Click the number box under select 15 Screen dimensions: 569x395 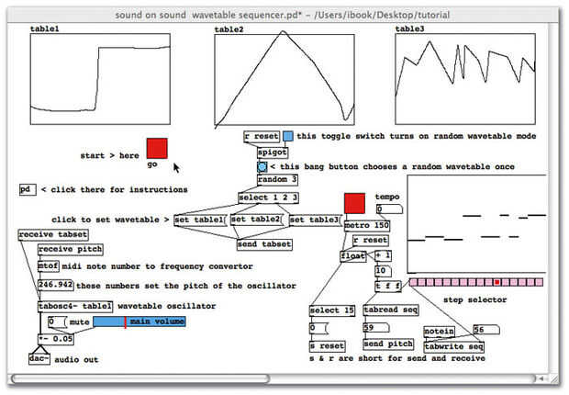pyautogui.click(x=319, y=329)
